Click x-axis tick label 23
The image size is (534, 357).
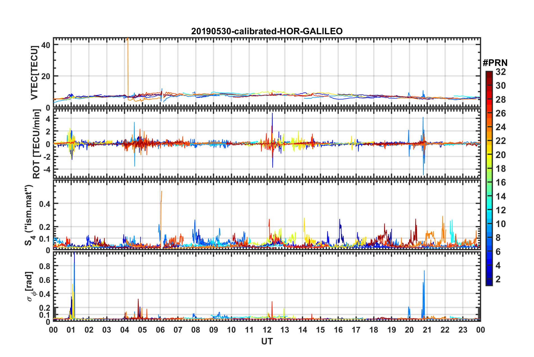463,330
